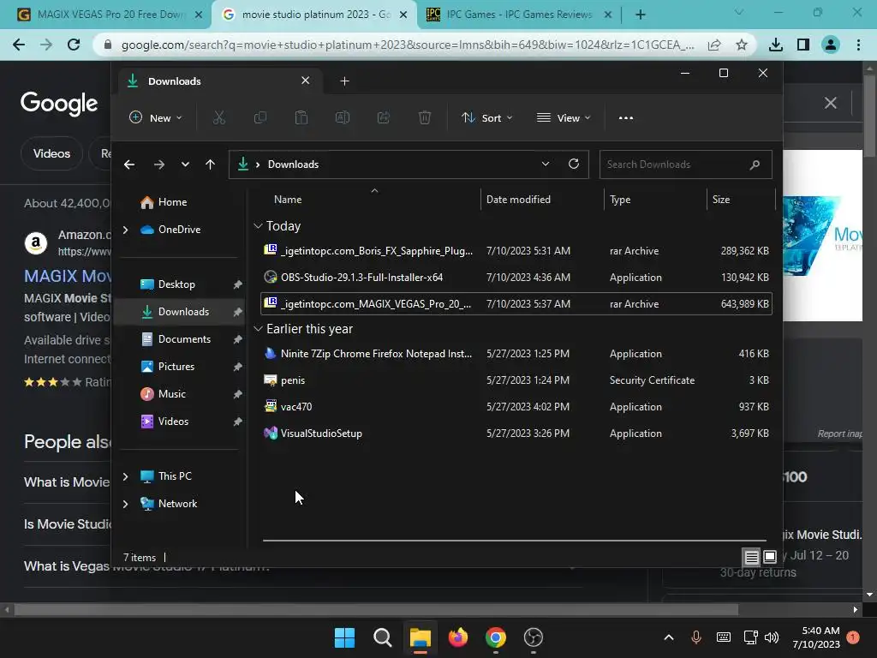Open OBS Studio from the taskbar
The image size is (877, 658).
(534, 637)
